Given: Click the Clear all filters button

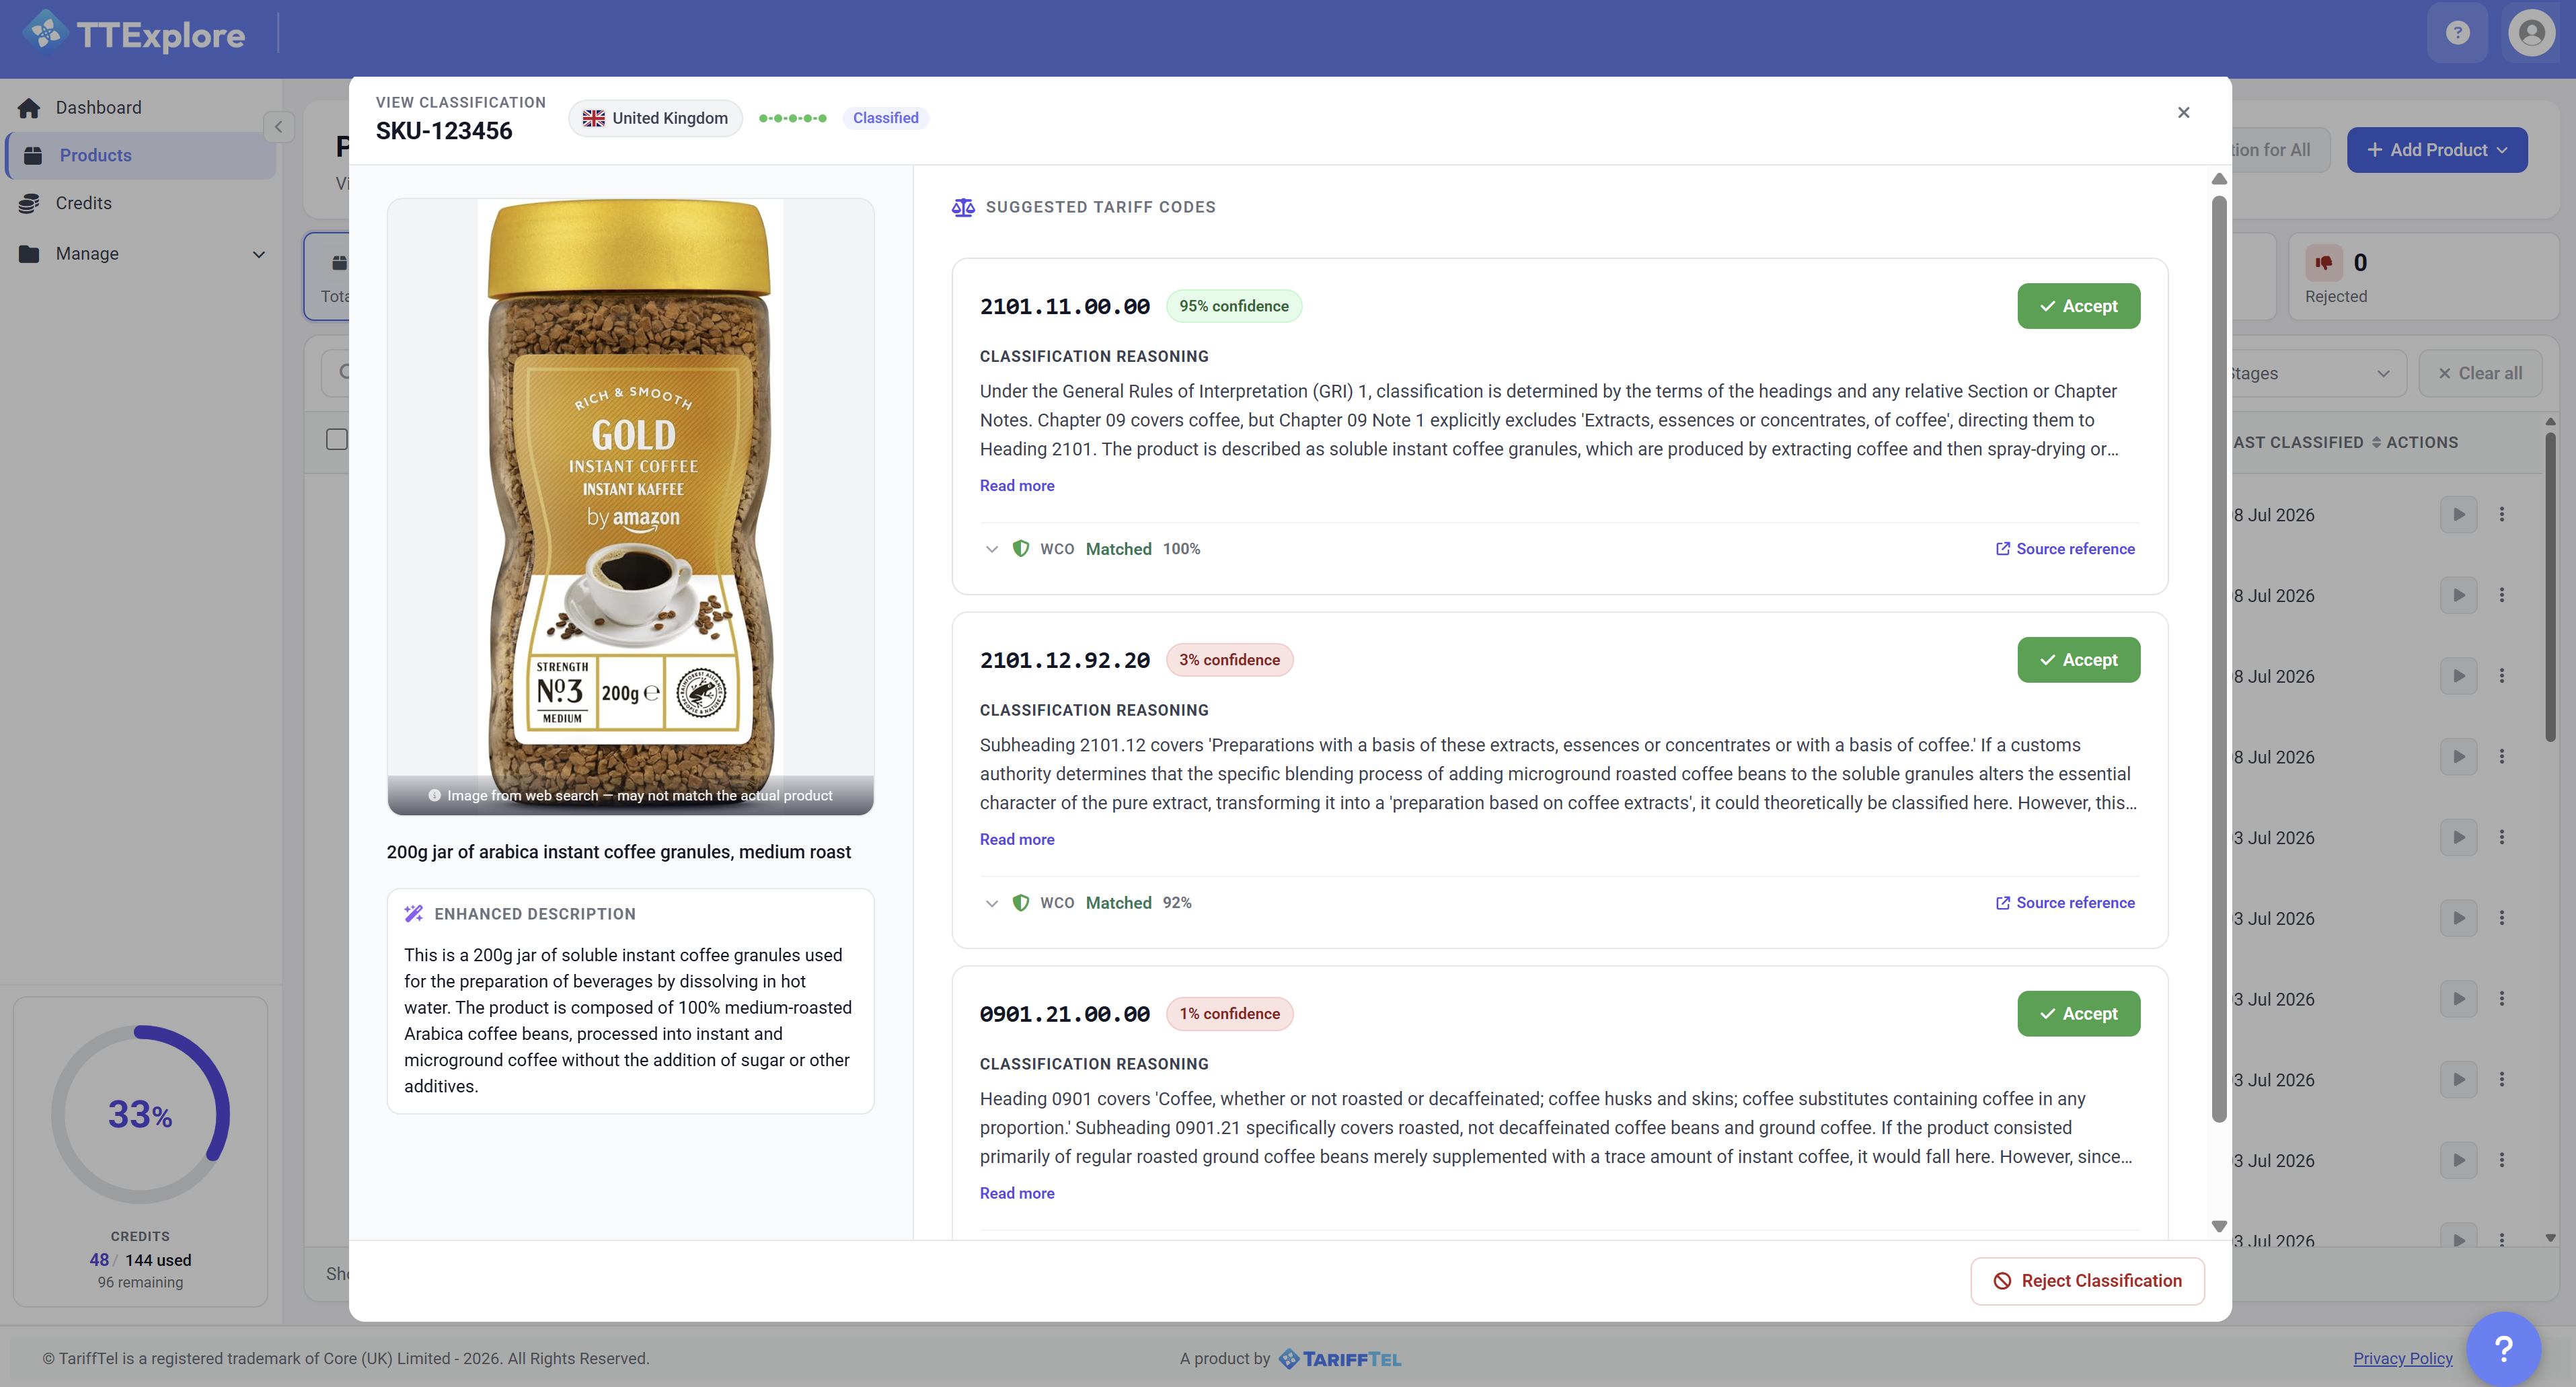Looking at the screenshot, I should [2480, 374].
